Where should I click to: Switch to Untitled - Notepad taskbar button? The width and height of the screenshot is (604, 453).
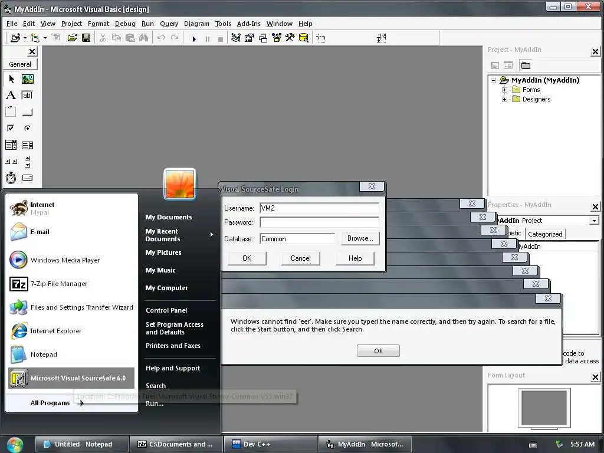81,444
